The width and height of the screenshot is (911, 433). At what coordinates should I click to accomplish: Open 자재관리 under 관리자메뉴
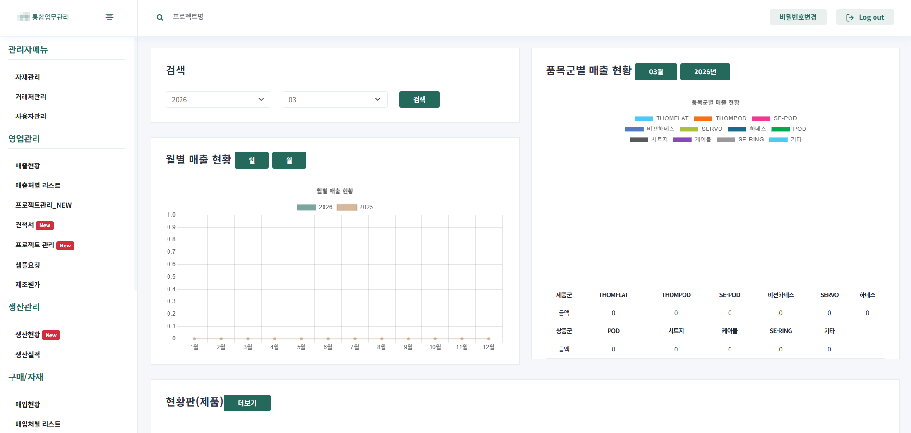click(27, 77)
